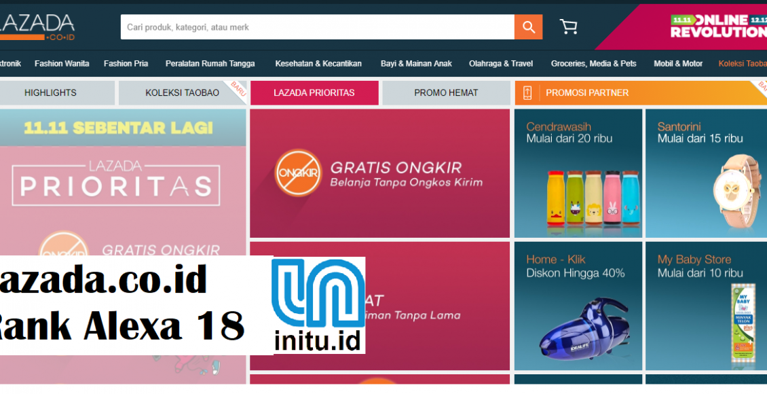Select the Lazada Prioritas tab
This screenshot has height=394, width=767.
coord(314,92)
